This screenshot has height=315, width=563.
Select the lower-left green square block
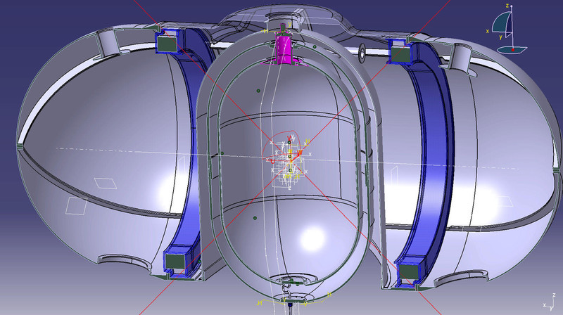[173, 260]
